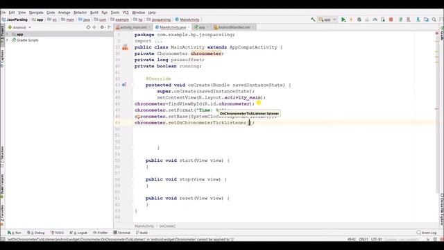The width and height of the screenshot is (444, 250).
Task: Open the Run tool window
Action: 14,233
